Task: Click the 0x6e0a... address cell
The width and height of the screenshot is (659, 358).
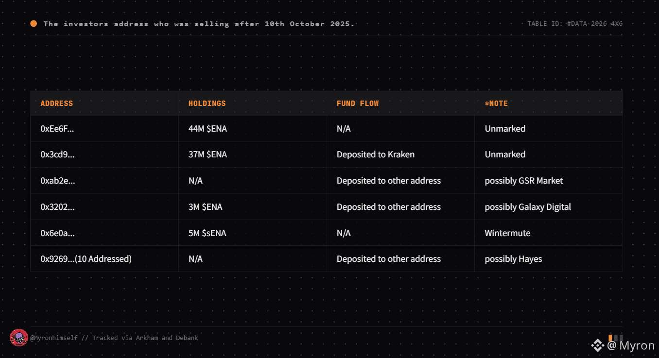Action: 58,233
